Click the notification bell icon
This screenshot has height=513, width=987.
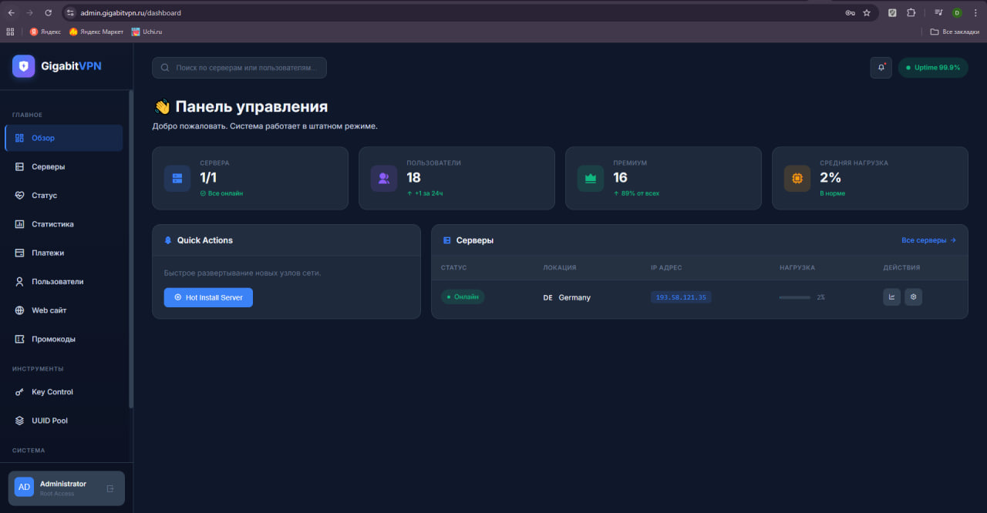881,68
